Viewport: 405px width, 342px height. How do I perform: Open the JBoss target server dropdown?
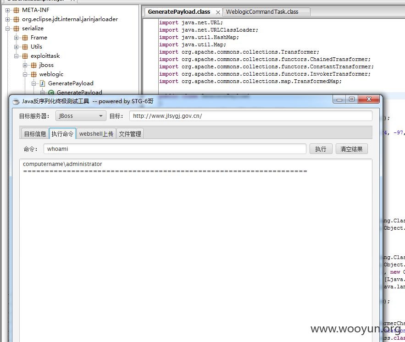point(81,116)
